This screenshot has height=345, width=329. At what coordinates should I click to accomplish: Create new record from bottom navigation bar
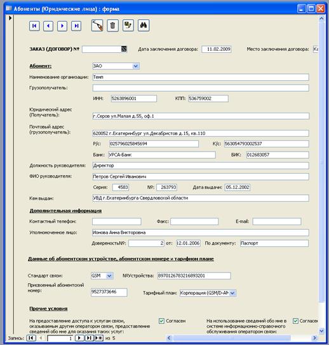98,338
